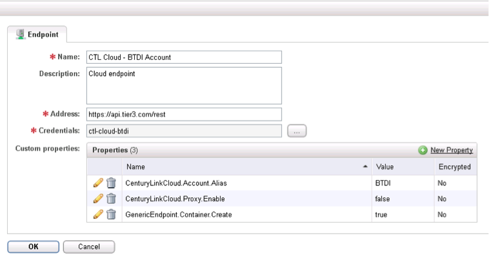Image resolution: width=489 pixels, height=258 pixels.
Task: Select GenericEndpoint.Container.Create name cell
Action: [x=247, y=214]
